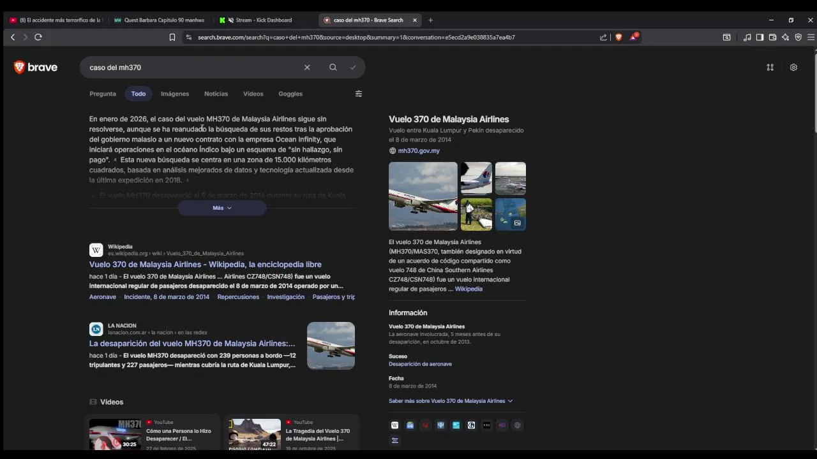Open the Repercusiones sublink
Screen dimensions: 817x459
(x=238, y=297)
